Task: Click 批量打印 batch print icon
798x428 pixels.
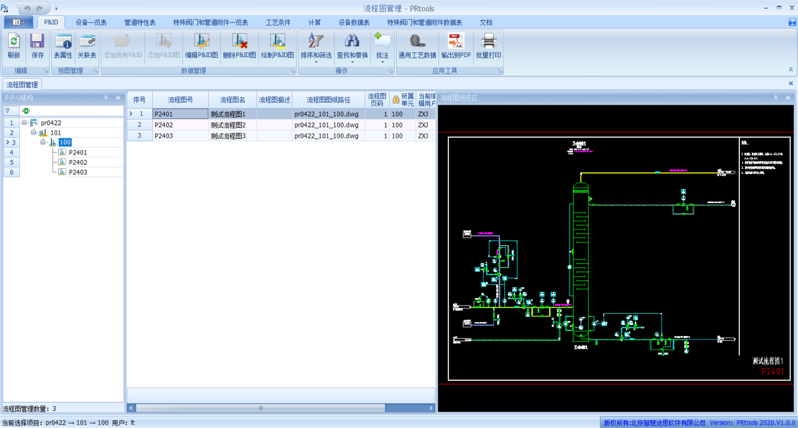Action: point(488,42)
